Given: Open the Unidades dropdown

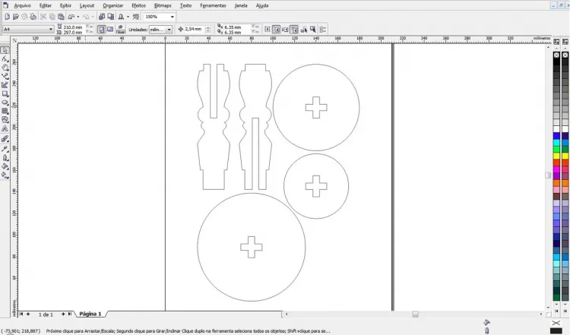Looking at the screenshot, I should click(160, 30).
